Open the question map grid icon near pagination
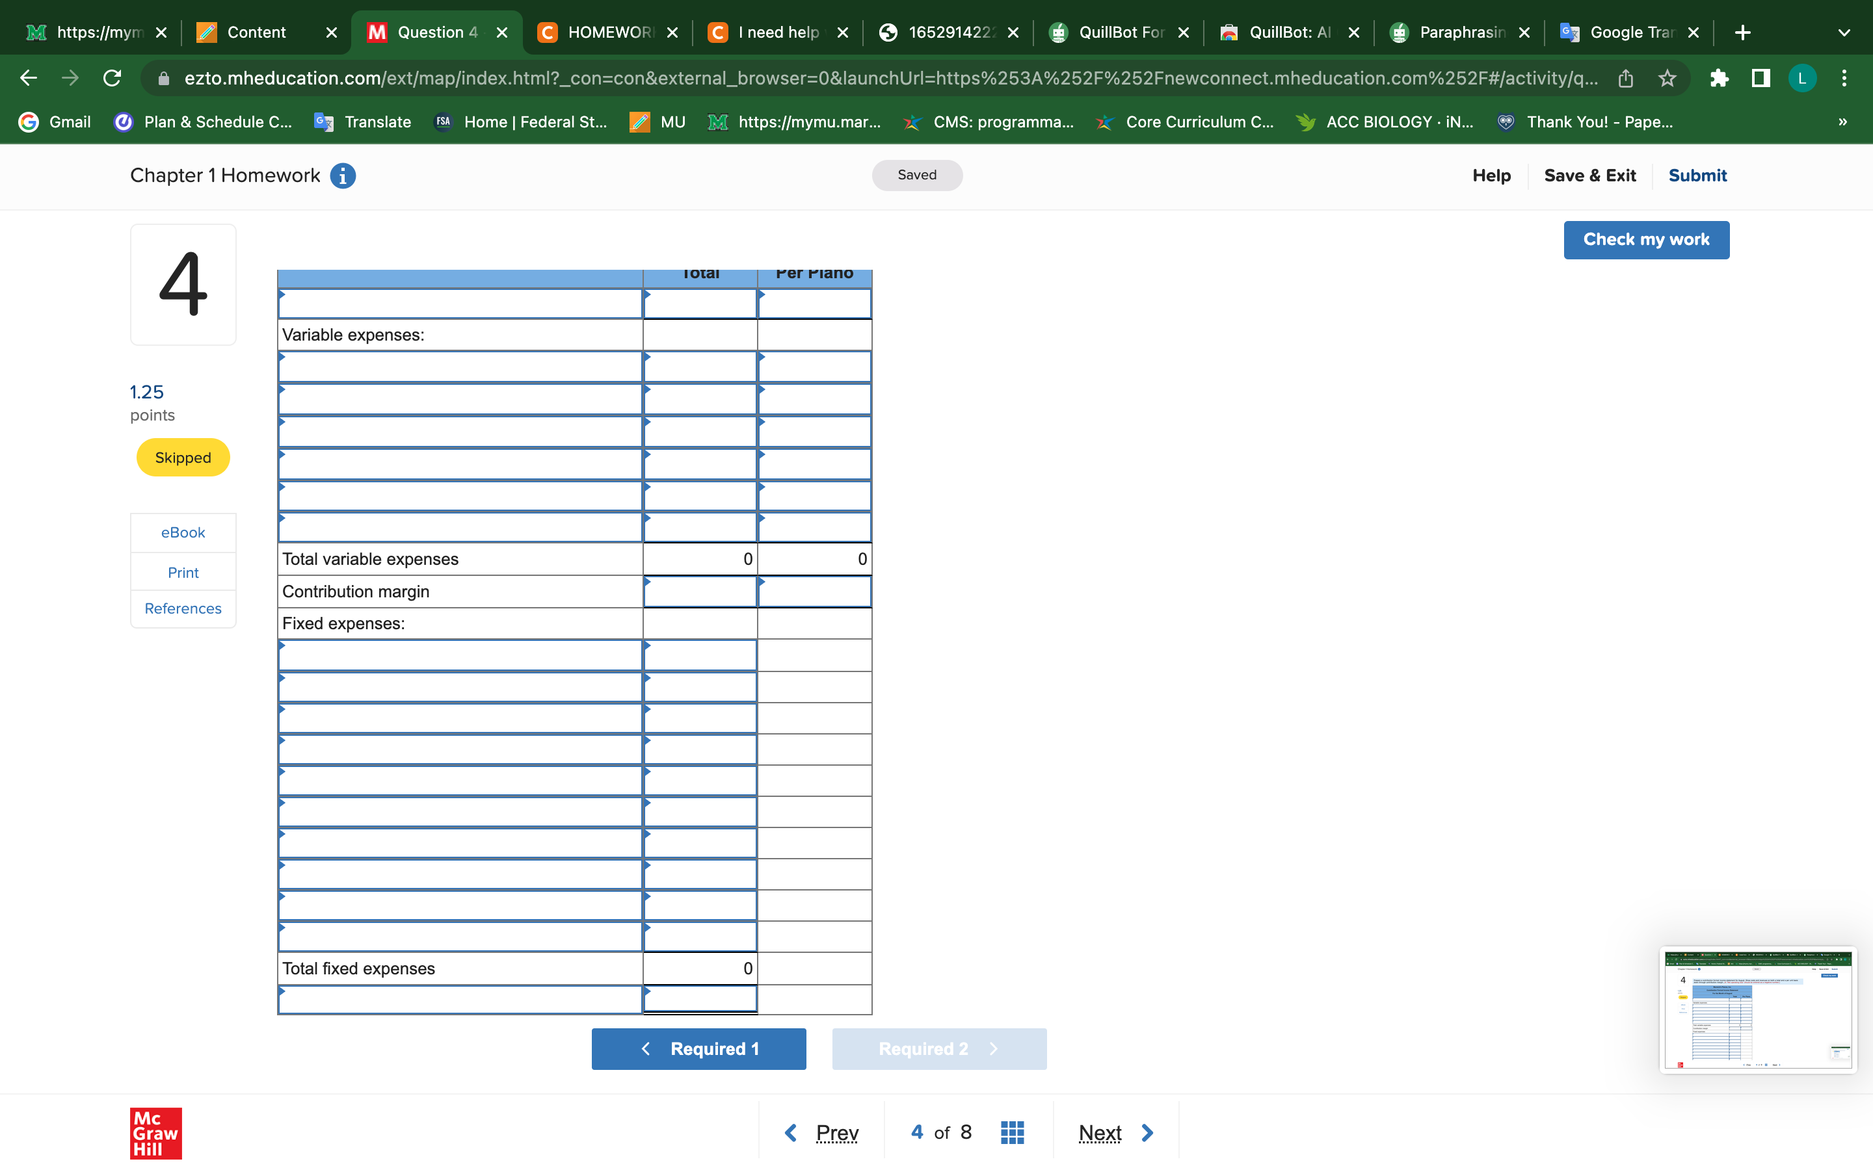Viewport: 1873px width, 1170px height. pos(1011,1131)
